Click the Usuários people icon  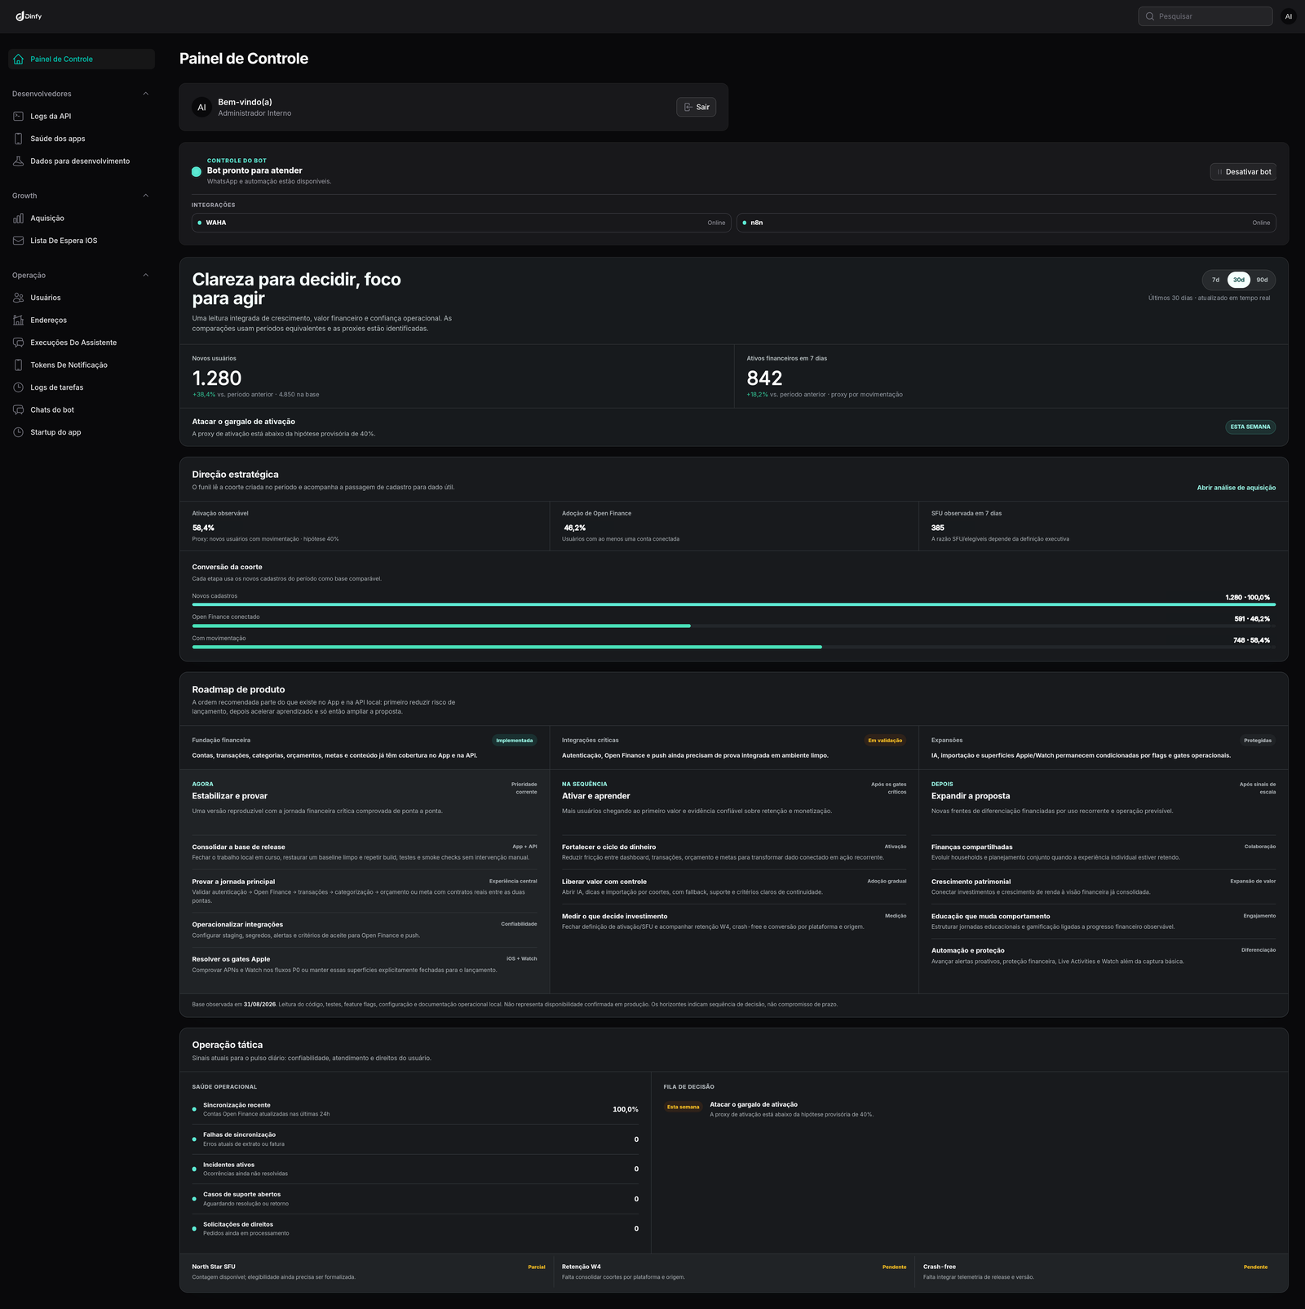19,298
